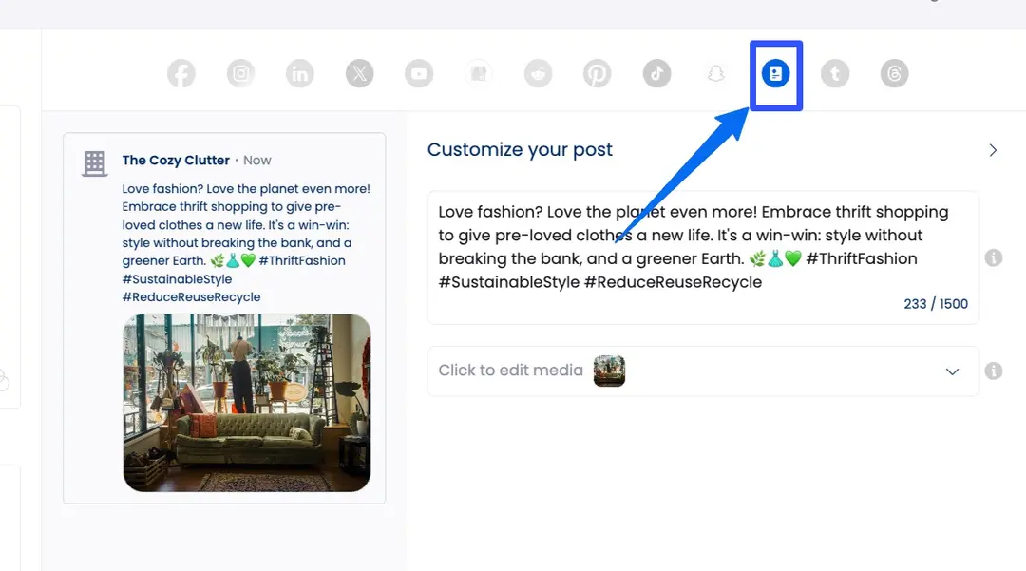Image resolution: width=1026 pixels, height=571 pixels.
Task: Select the Threads platform icon
Action: (895, 73)
